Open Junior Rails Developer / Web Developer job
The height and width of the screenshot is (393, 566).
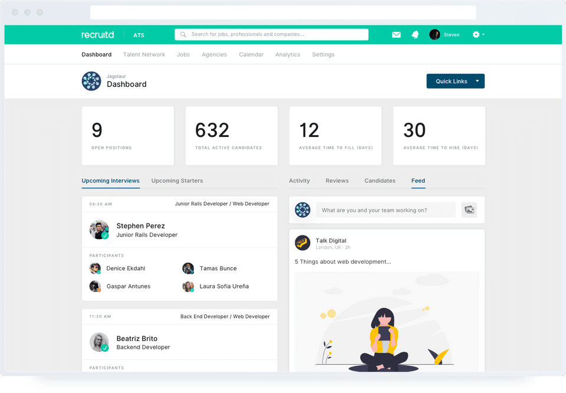coord(222,204)
